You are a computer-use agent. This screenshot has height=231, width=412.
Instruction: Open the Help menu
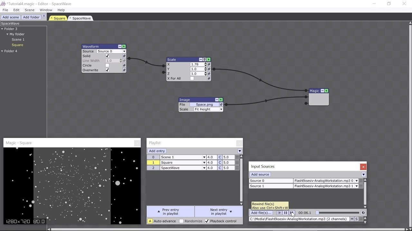(61, 10)
